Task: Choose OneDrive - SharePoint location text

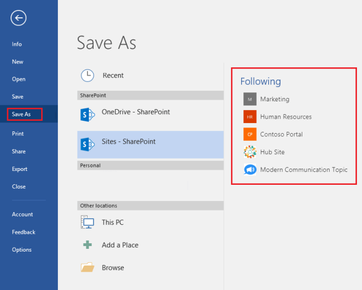Action: coord(136,112)
